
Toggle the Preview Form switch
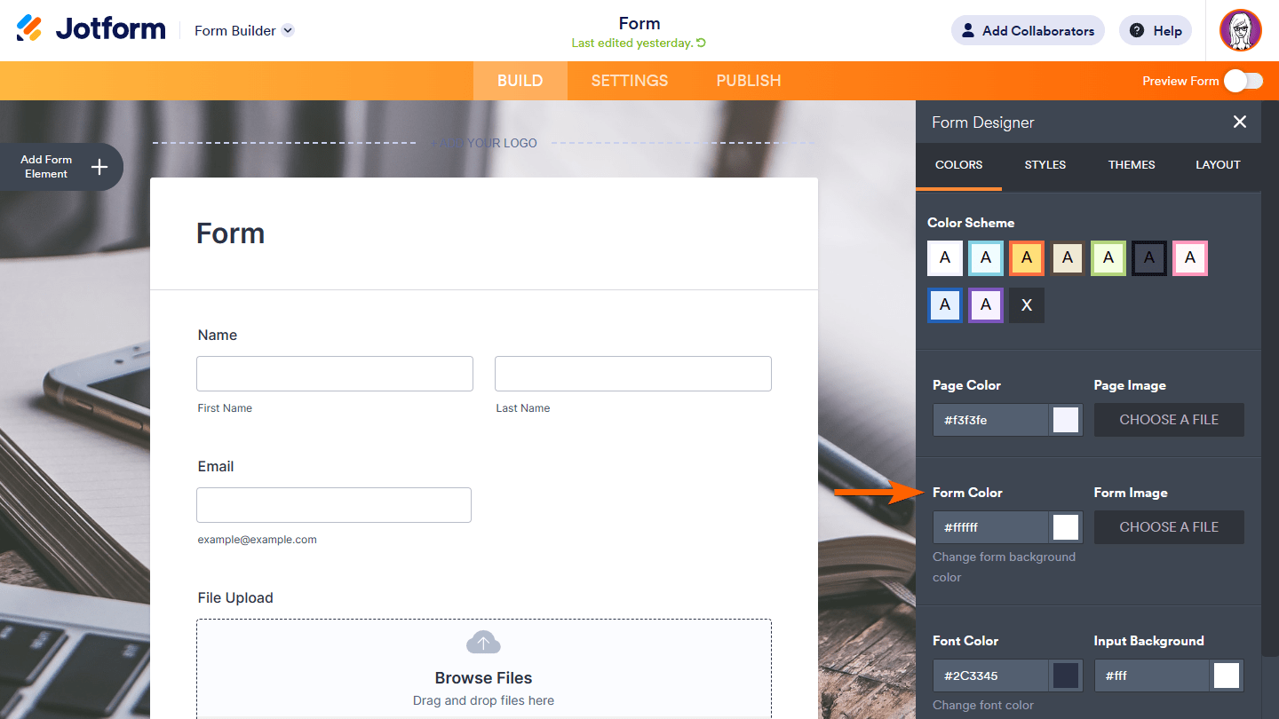click(1243, 81)
